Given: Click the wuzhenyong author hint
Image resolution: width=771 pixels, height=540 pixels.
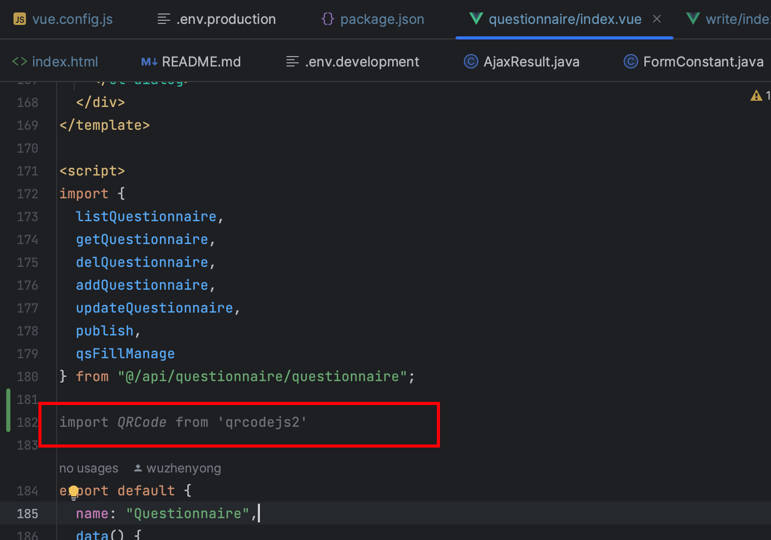Looking at the screenshot, I should (177, 468).
